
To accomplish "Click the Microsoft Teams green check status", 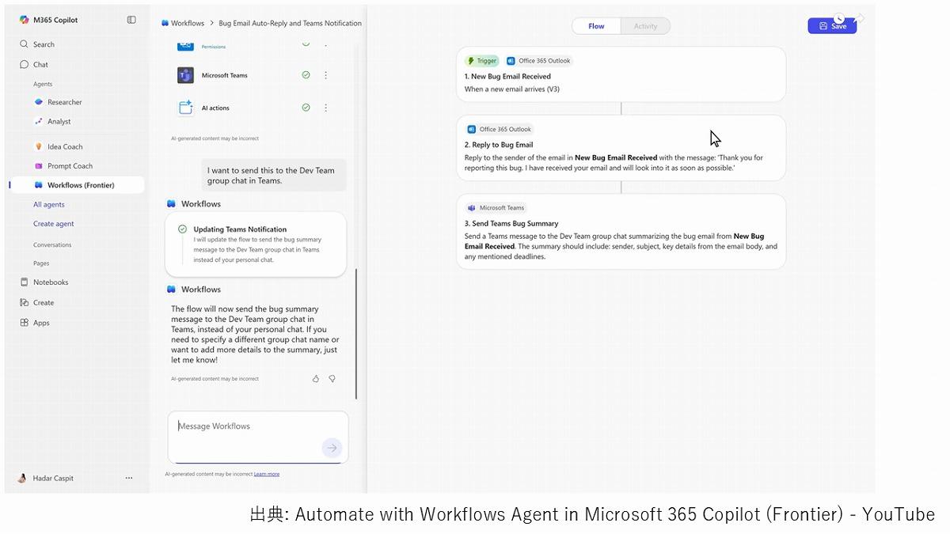I will (x=306, y=75).
